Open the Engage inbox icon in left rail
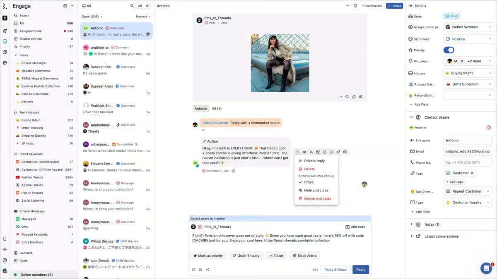Screen dimensions: 497x279 point(5,41)
